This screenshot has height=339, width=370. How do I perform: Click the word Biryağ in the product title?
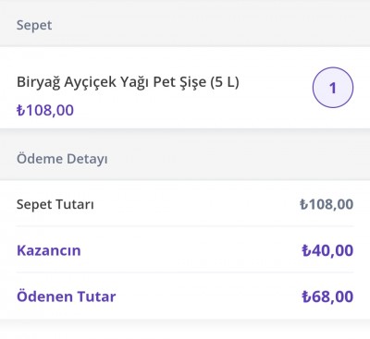click(x=38, y=82)
